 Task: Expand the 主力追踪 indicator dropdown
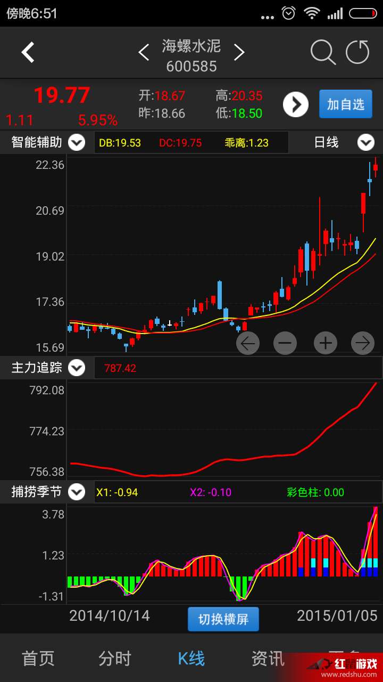pos(77,368)
